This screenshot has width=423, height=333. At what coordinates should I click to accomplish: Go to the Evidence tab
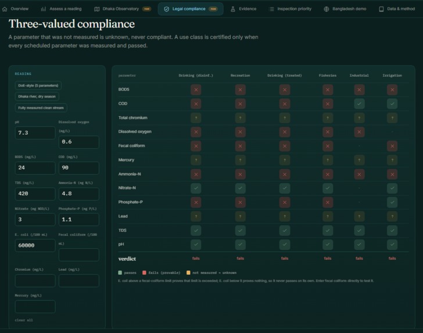pyautogui.click(x=243, y=9)
